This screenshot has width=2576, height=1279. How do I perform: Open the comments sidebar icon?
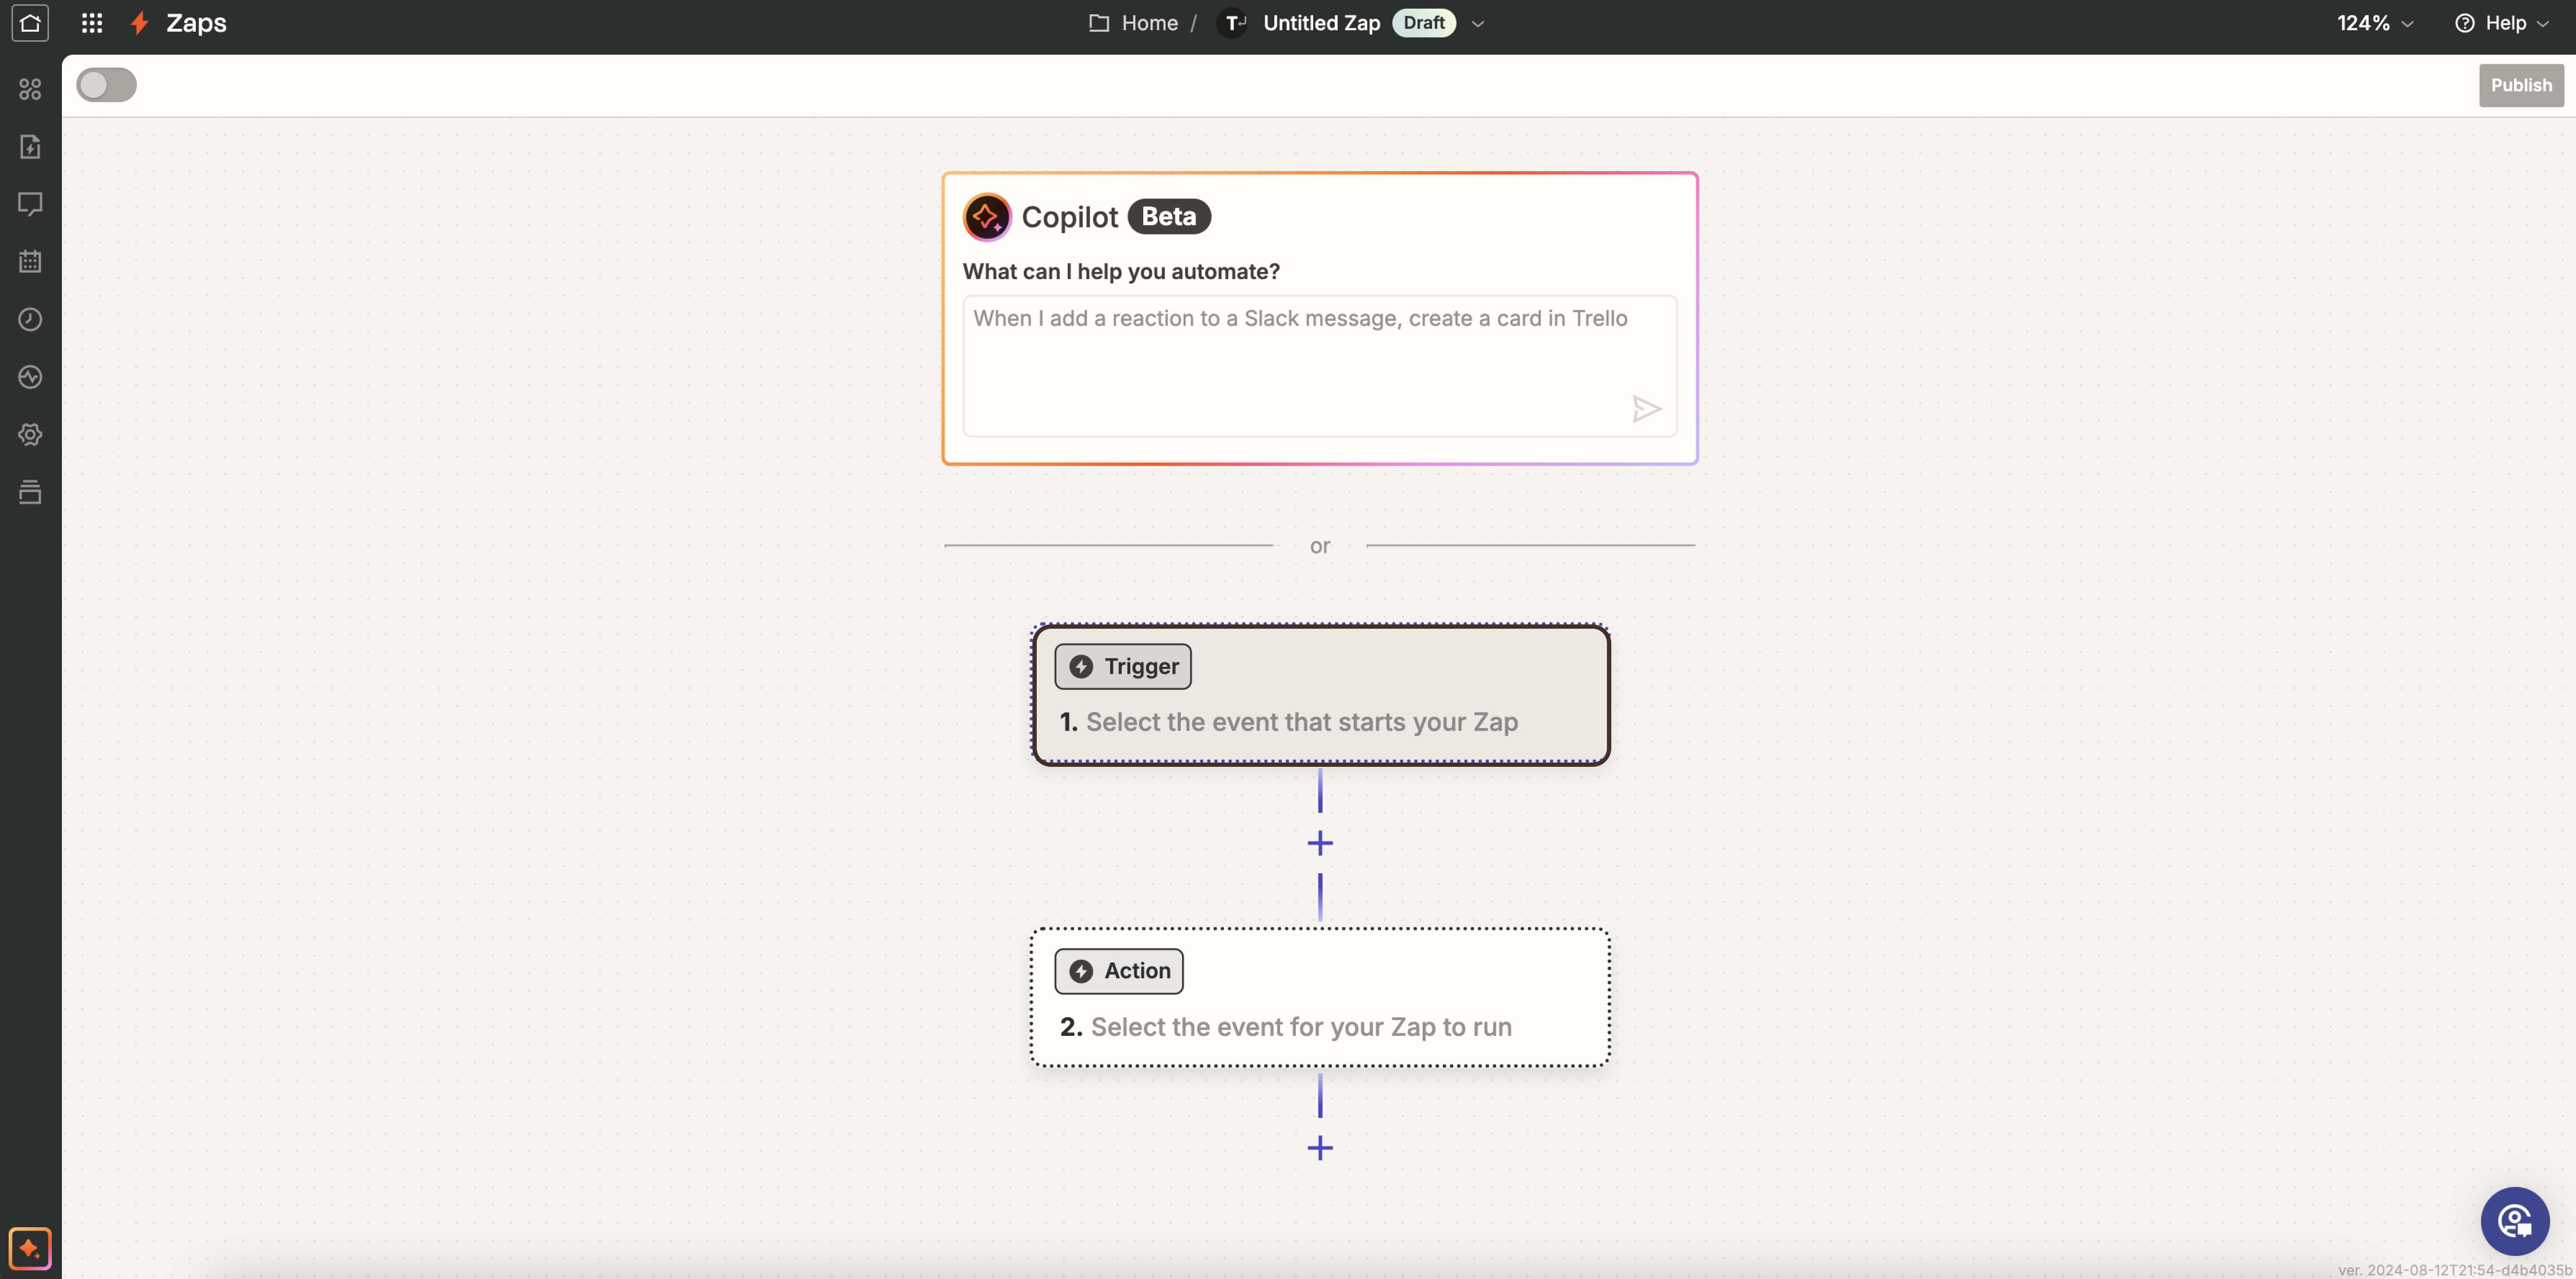30,205
